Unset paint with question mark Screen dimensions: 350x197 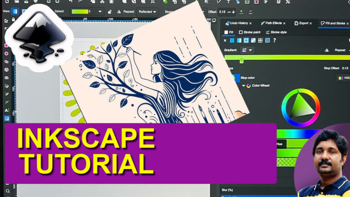[274, 41]
